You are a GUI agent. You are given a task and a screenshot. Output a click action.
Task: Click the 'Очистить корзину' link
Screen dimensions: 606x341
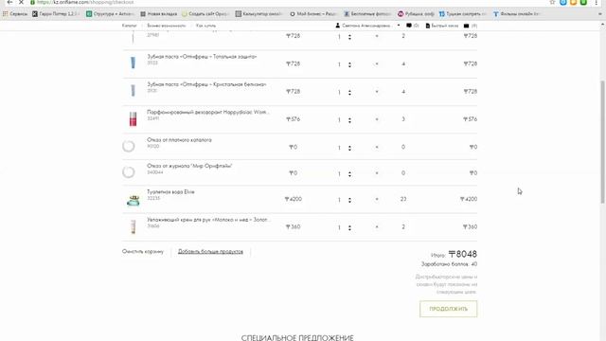click(x=143, y=252)
